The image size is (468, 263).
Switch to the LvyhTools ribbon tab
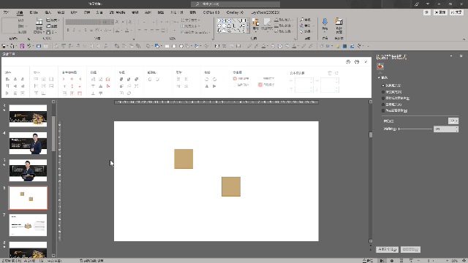click(265, 12)
